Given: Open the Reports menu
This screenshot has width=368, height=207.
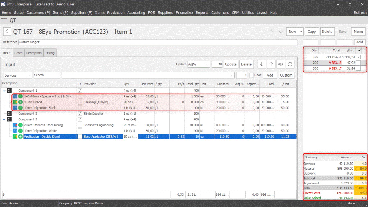Looking at the screenshot, I should pos(202,13).
